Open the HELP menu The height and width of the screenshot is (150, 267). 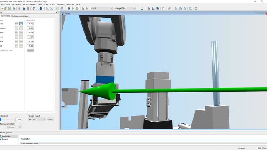78,5
